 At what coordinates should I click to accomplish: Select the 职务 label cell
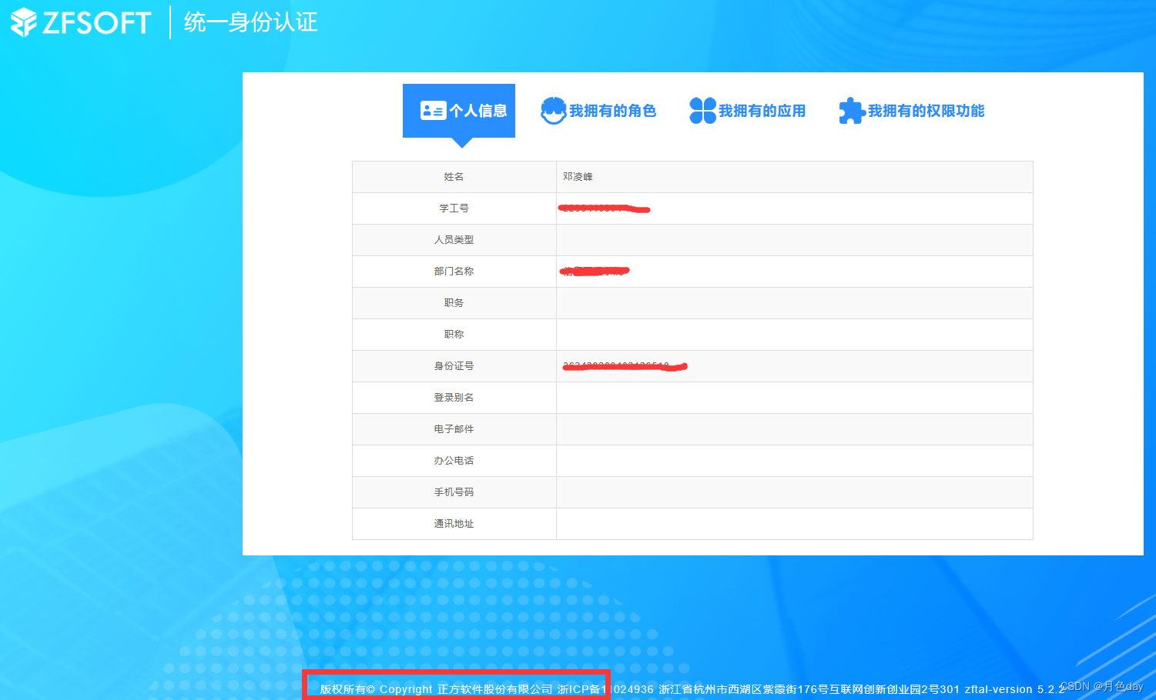pyautogui.click(x=454, y=303)
